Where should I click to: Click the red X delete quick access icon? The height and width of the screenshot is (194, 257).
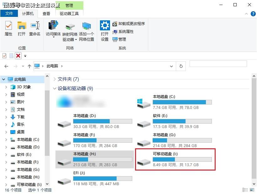tap(18, 56)
